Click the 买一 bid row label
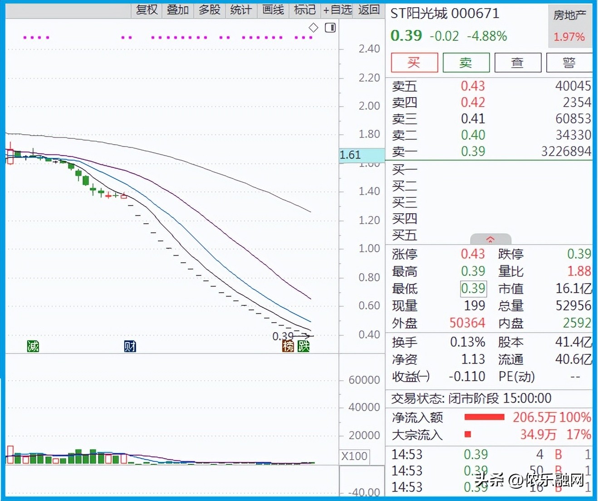This screenshot has width=598, height=501. (x=404, y=170)
